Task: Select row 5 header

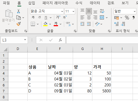Action: coord(4,79)
